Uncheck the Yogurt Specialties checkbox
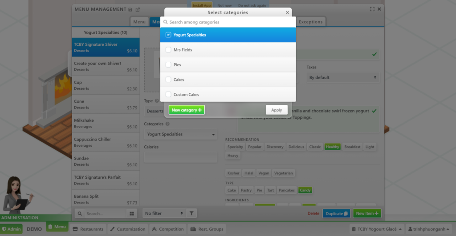Screen dimensions: 456x236 pyautogui.click(x=168, y=35)
